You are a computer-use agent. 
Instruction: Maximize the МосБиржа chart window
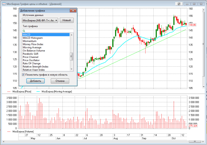point(194,4)
